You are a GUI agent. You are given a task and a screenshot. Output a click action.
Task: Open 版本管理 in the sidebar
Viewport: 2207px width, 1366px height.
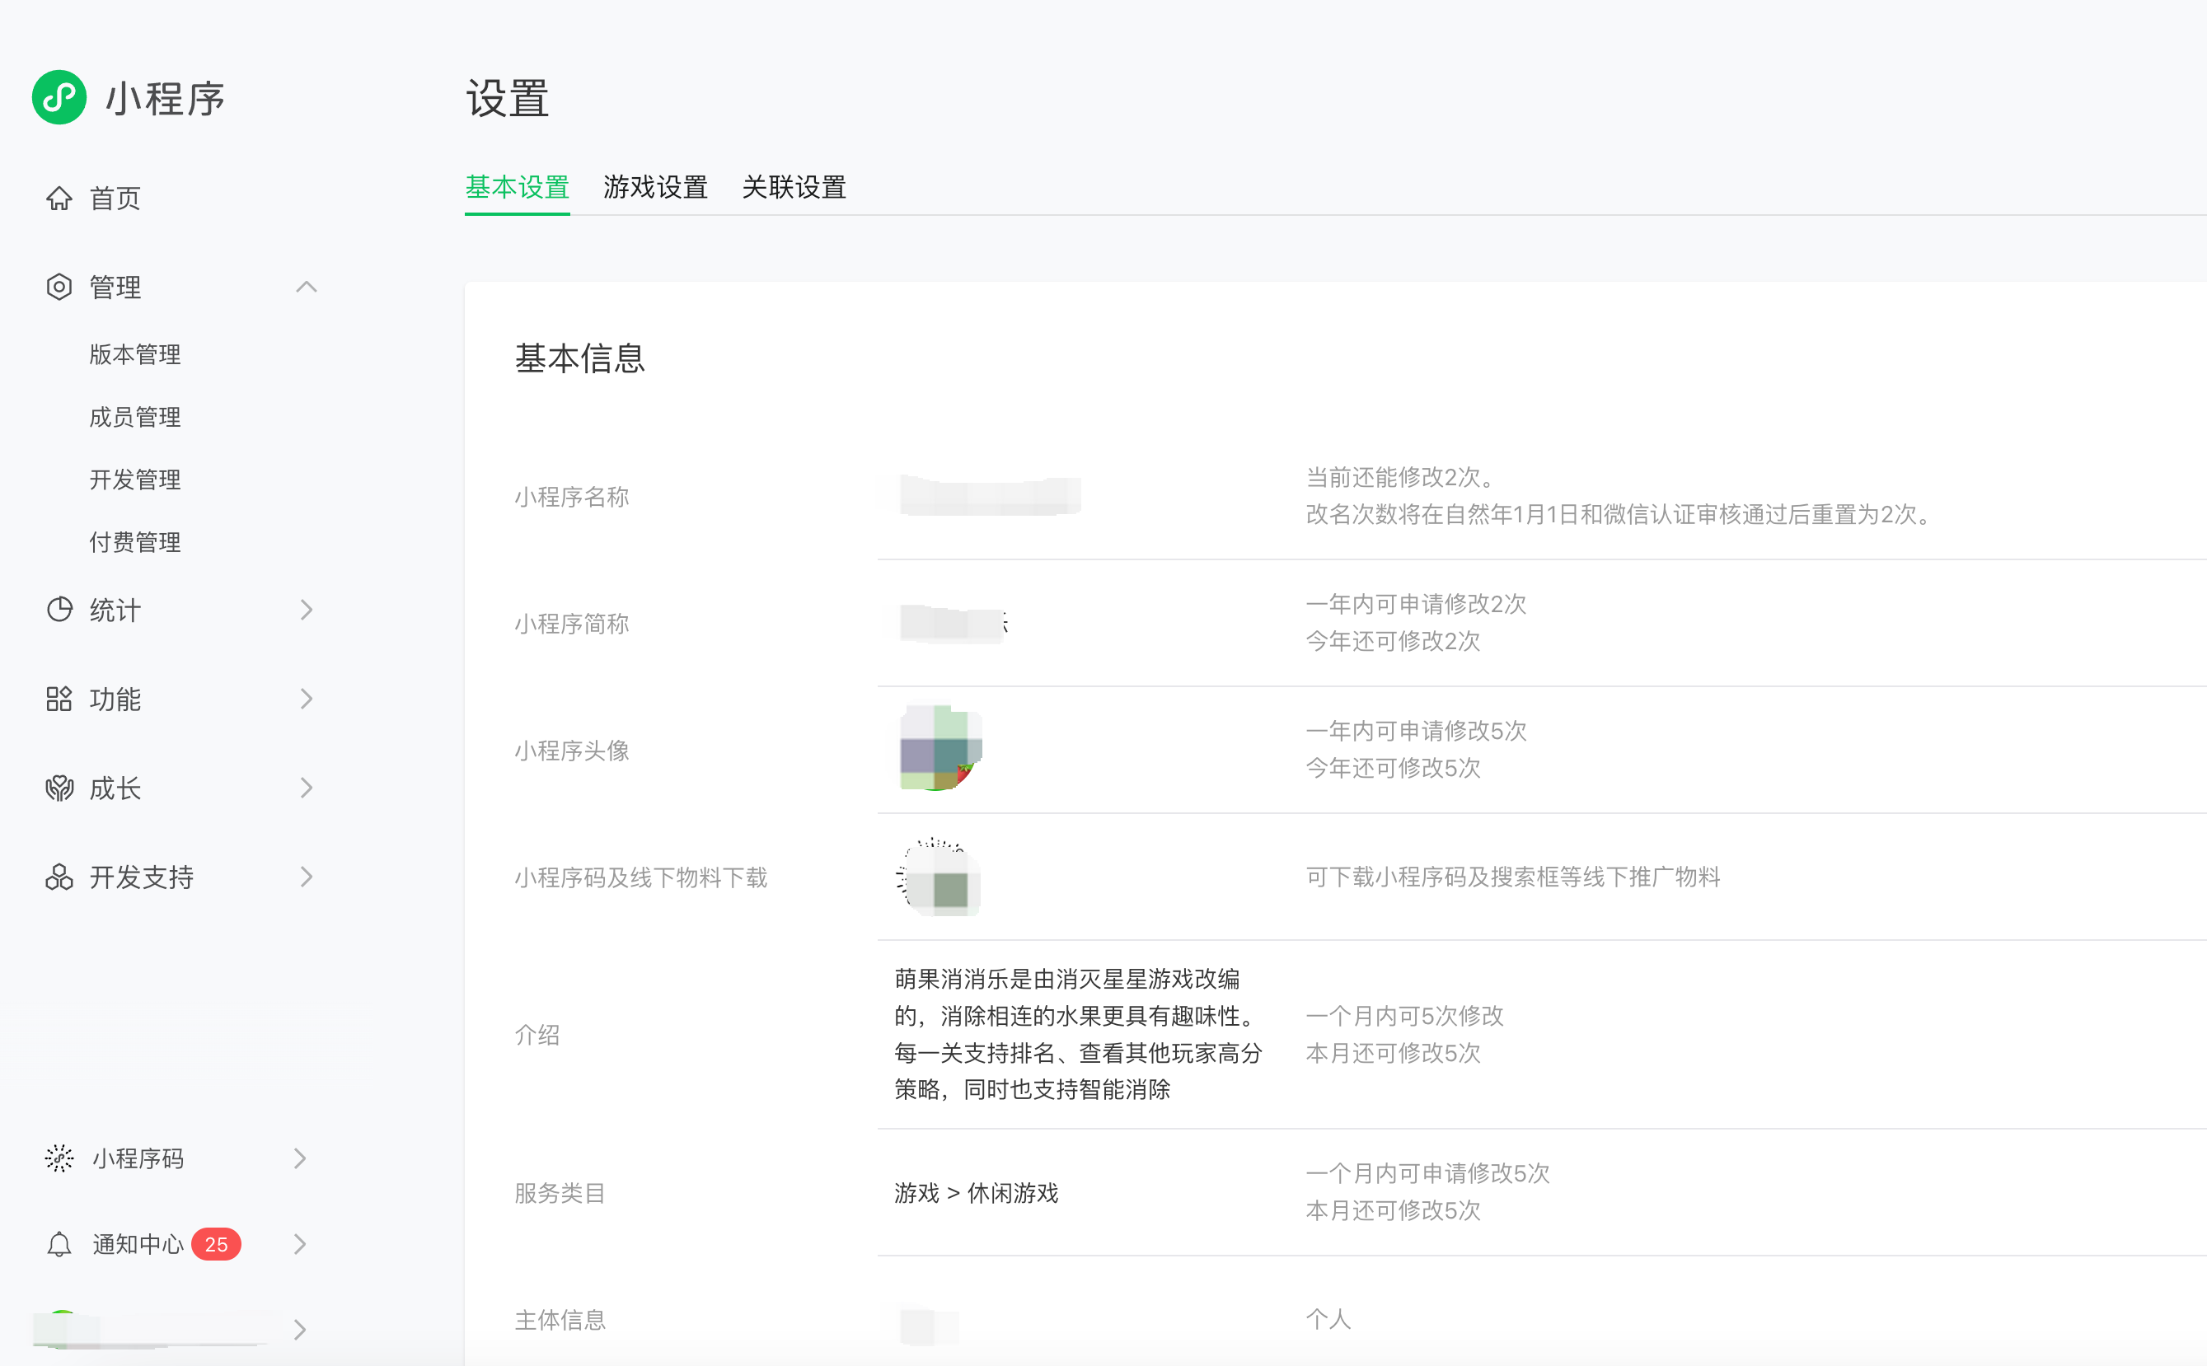pyautogui.click(x=134, y=354)
